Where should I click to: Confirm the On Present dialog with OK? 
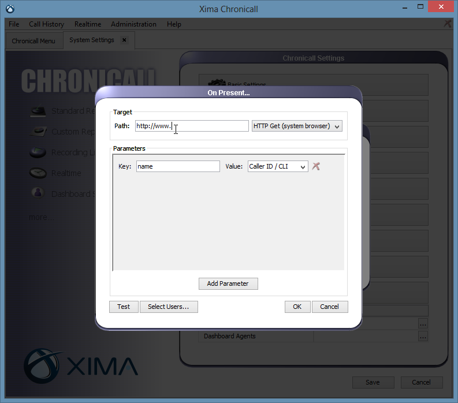click(x=297, y=307)
